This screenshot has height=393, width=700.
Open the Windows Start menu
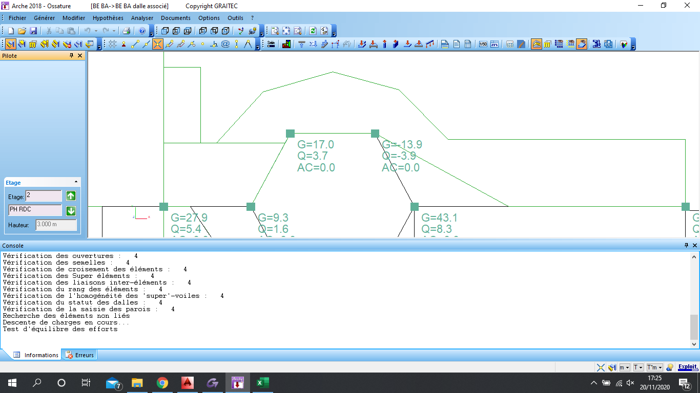[x=12, y=382]
